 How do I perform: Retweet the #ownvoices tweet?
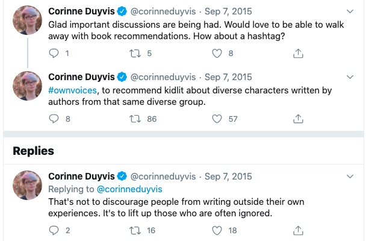pos(136,119)
